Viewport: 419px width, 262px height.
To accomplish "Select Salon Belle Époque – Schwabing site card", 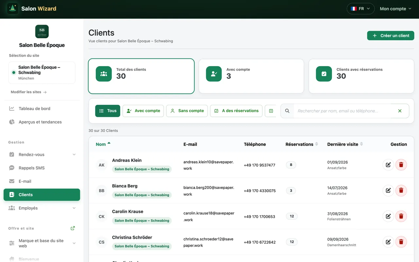I will pyautogui.click(x=42, y=73).
